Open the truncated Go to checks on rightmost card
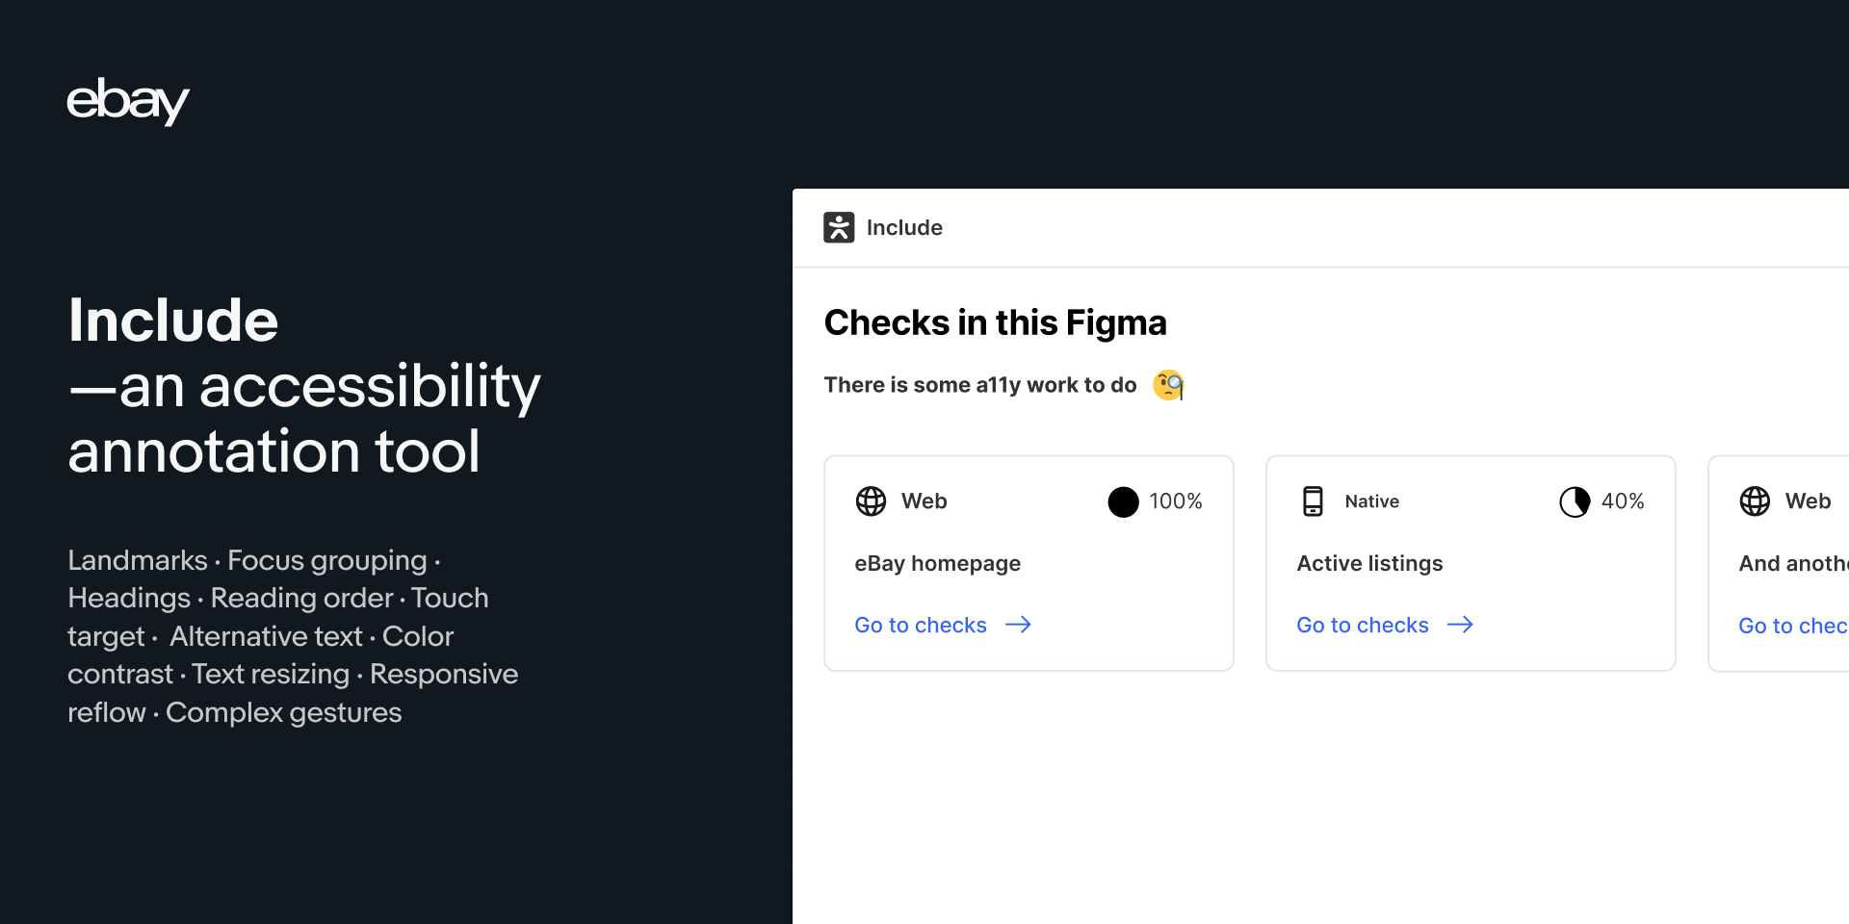 (x=1796, y=625)
